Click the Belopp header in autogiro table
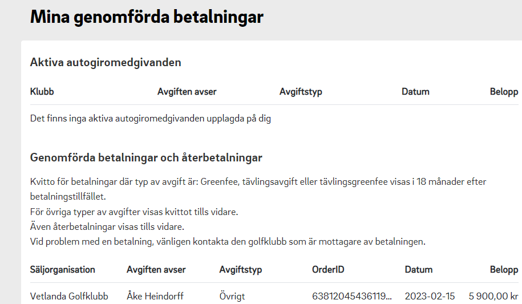The height and width of the screenshot is (304, 522). coord(504,92)
